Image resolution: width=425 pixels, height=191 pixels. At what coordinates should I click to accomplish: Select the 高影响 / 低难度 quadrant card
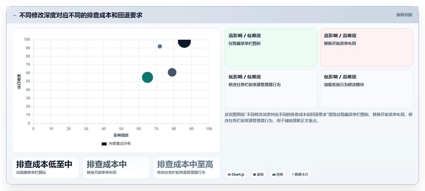click(x=271, y=48)
